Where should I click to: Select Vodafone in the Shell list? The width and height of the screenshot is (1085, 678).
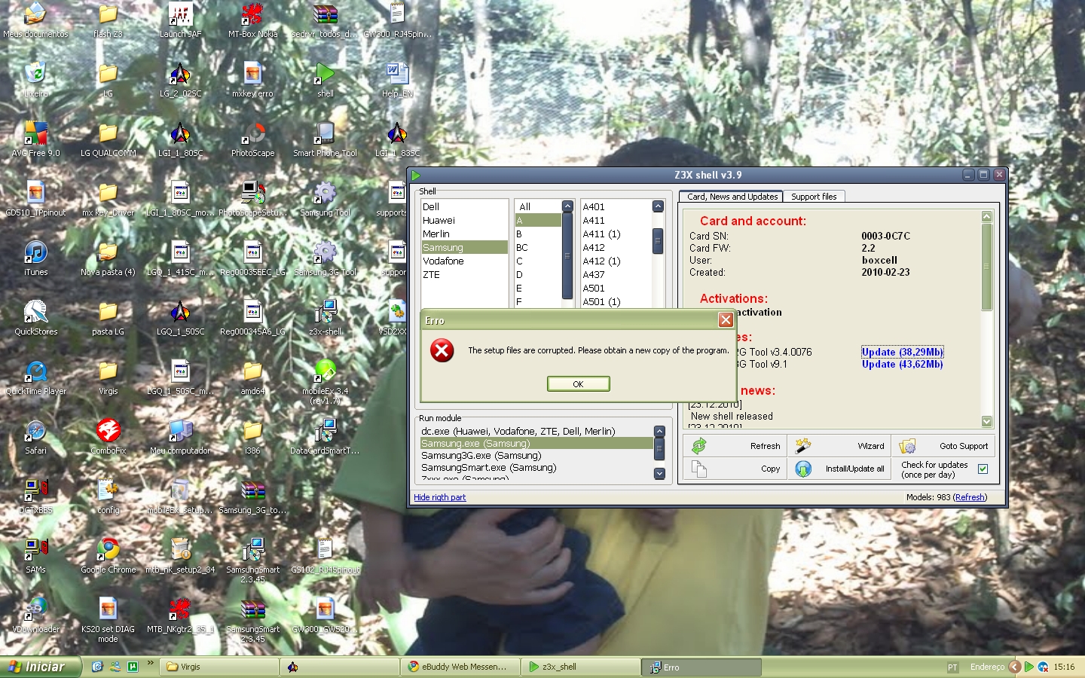[x=443, y=261]
